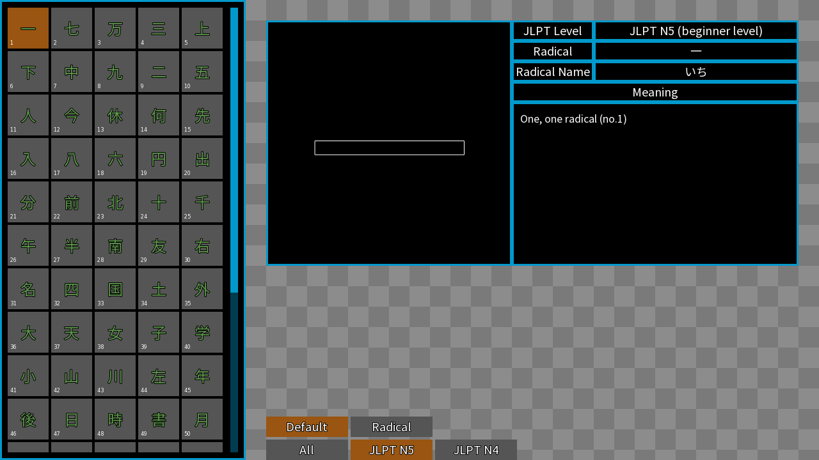Viewport: 819px width, 460px height.
Task: Click the Meaning header bar
Action: [x=655, y=92]
